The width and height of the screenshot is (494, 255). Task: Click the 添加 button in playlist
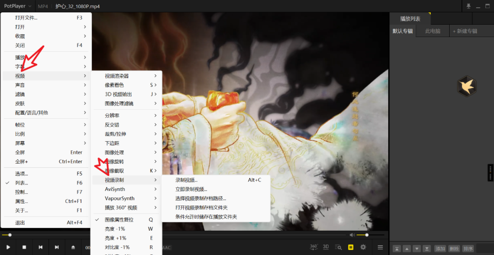tap(440, 249)
